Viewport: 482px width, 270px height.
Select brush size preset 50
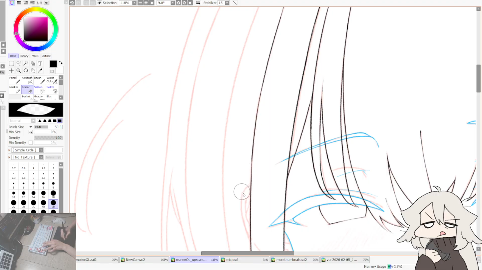click(x=53, y=204)
